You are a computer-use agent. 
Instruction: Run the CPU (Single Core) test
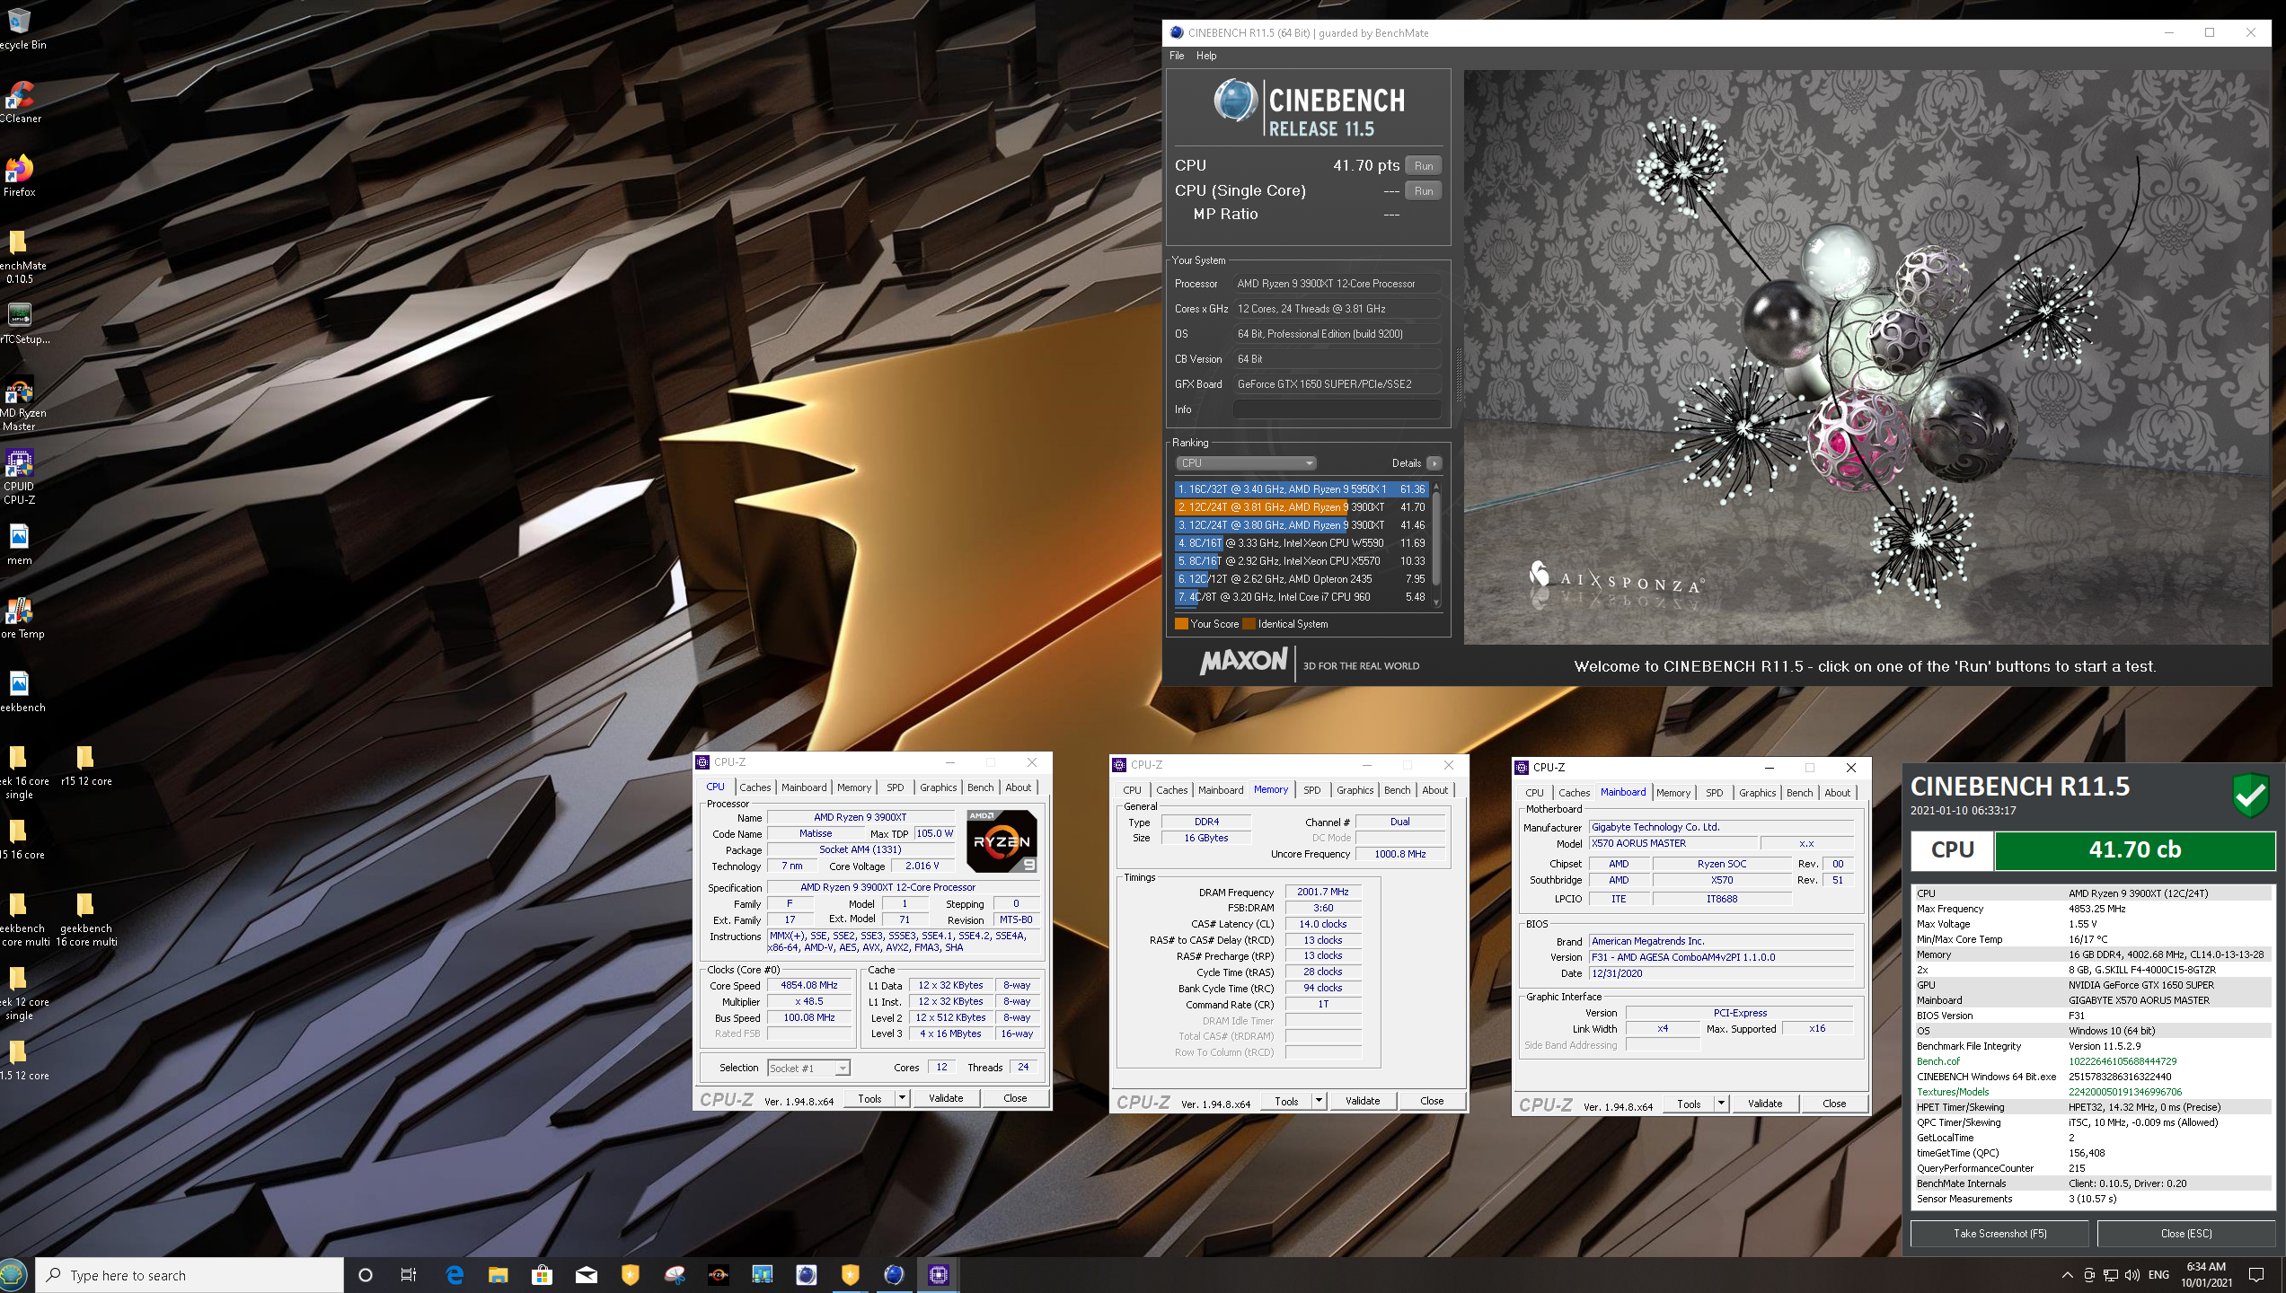[x=1424, y=190]
